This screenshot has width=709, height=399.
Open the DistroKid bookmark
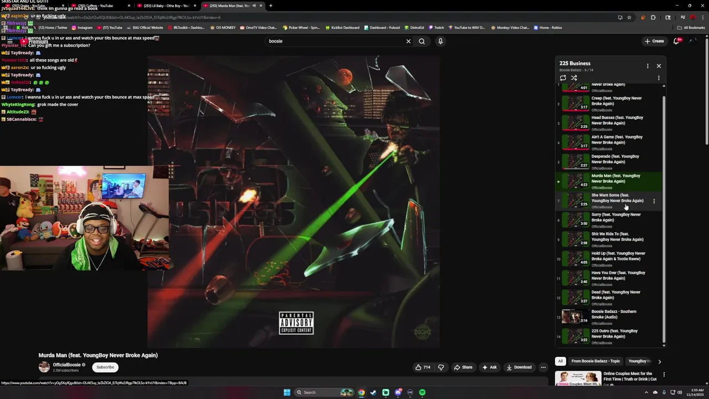(414, 27)
